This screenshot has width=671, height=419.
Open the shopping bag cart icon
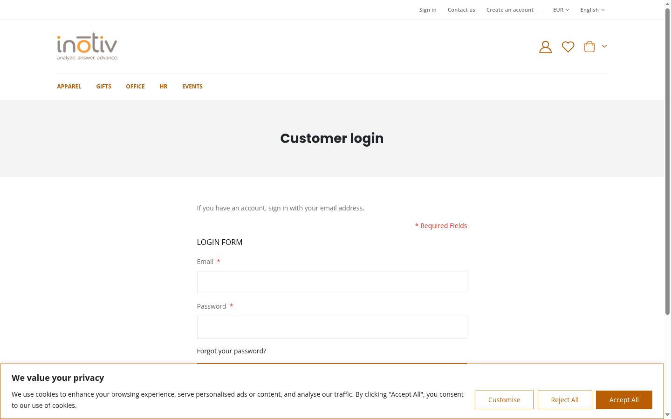tap(589, 47)
